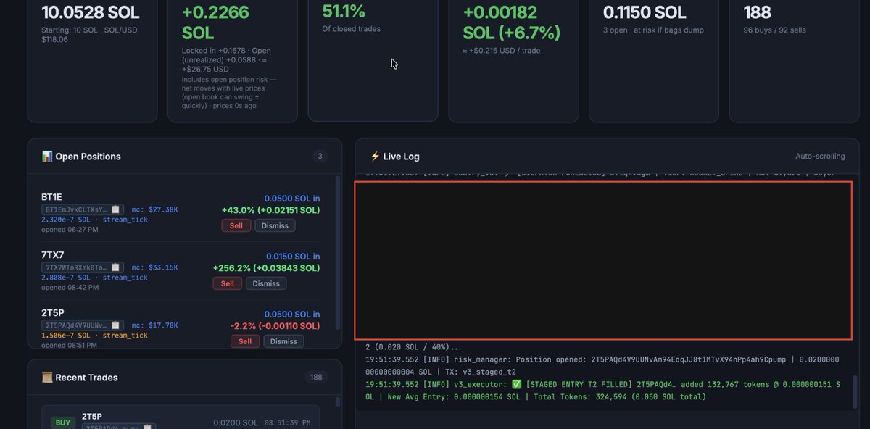The width and height of the screenshot is (870, 429).
Task: Click the risk_manager Position opened log line
Action: pos(602,365)
